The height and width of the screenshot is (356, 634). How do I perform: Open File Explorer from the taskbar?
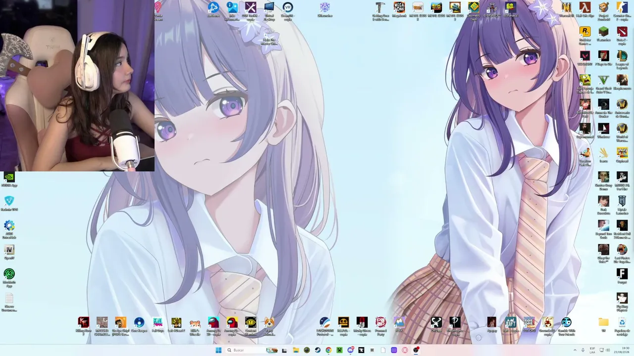pyautogui.click(x=296, y=350)
